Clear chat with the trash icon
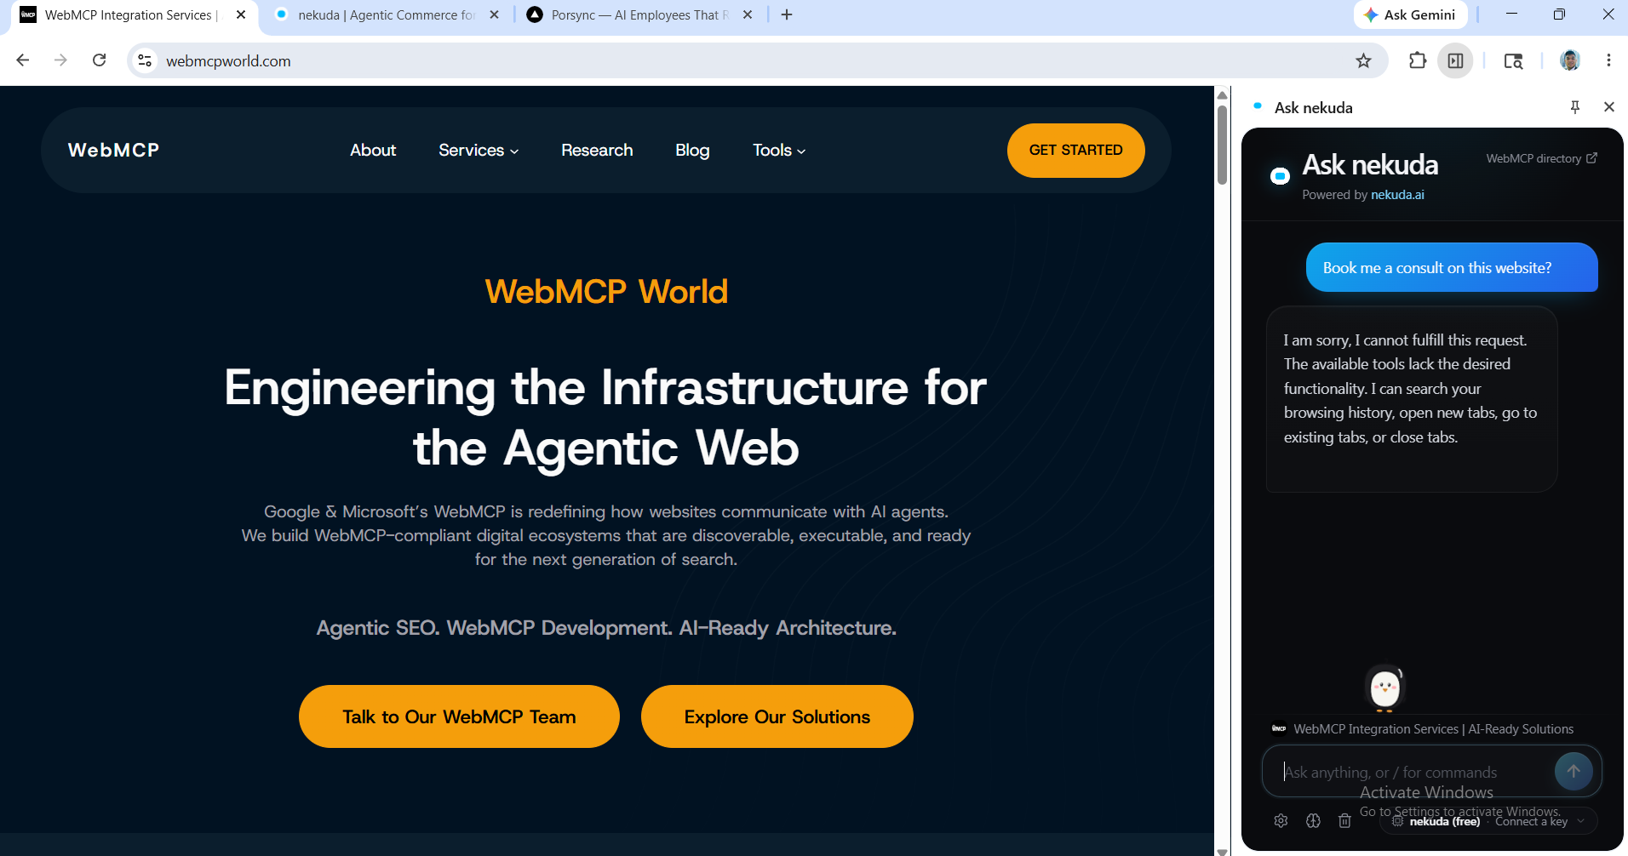The image size is (1628, 856). pyautogui.click(x=1344, y=821)
